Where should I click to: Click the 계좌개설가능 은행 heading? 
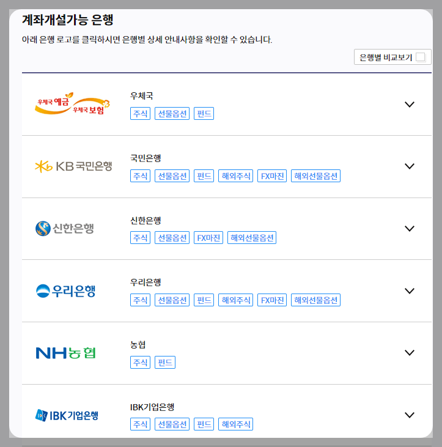[x=68, y=20]
